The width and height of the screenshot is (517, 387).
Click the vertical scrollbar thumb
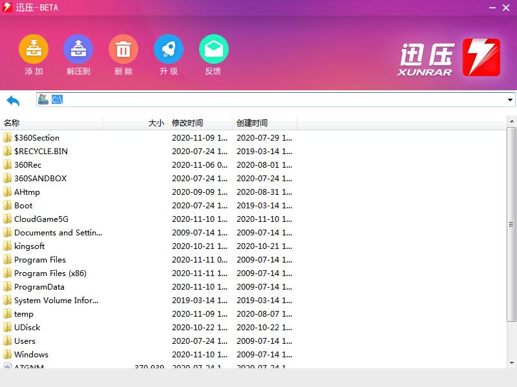click(511, 224)
